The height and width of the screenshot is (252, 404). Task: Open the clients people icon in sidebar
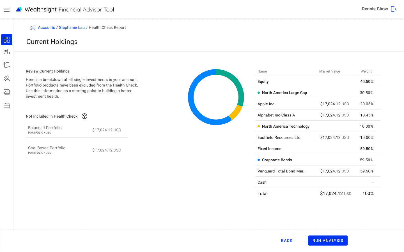coord(7,78)
